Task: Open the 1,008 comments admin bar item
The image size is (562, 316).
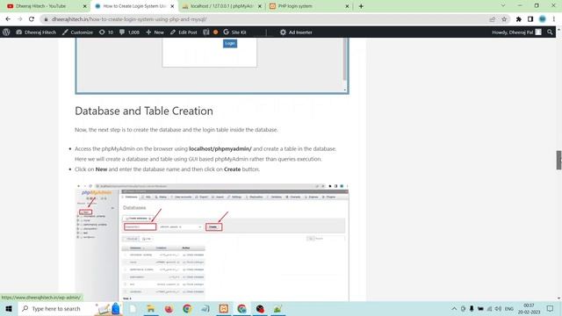Action: (129, 32)
